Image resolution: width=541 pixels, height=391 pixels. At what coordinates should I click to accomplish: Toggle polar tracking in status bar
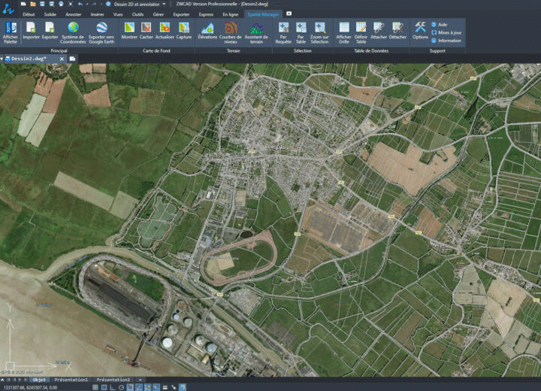[121, 387]
